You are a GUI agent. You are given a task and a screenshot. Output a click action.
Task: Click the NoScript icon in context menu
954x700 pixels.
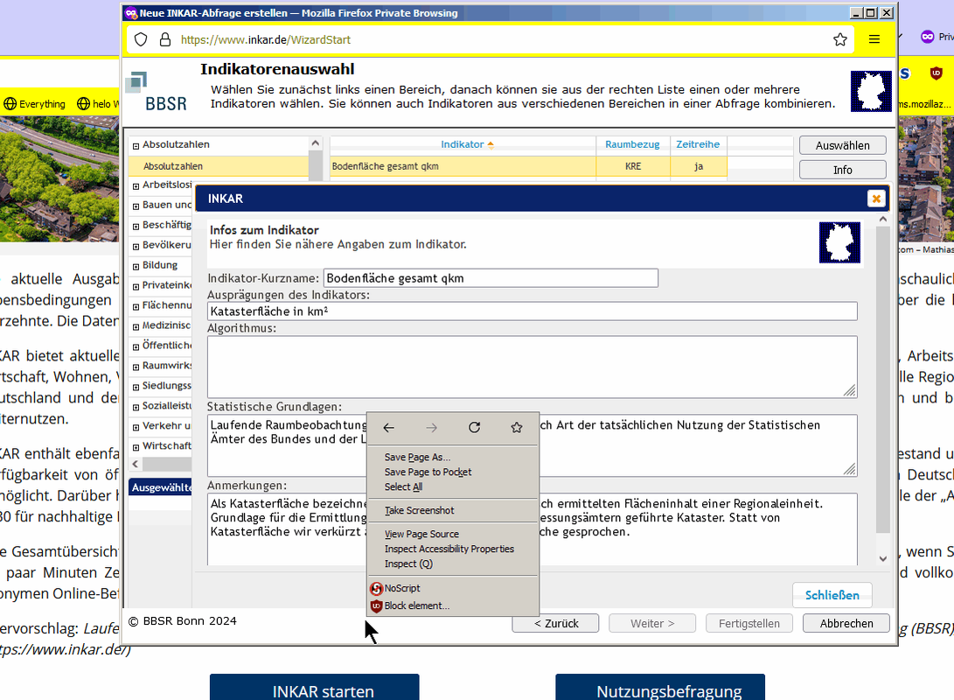point(376,589)
